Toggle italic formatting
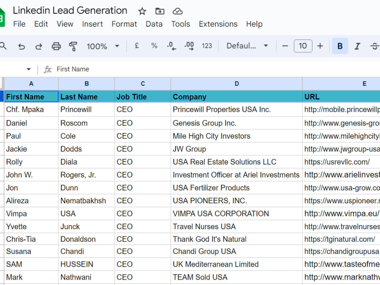This screenshot has width=380, height=285. pyautogui.click(x=357, y=46)
